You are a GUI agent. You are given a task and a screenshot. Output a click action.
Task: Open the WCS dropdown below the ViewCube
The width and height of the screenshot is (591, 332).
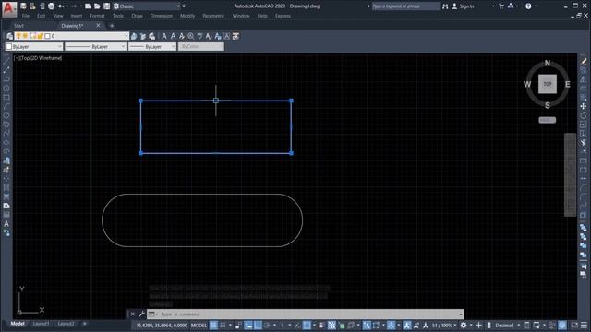pos(548,120)
